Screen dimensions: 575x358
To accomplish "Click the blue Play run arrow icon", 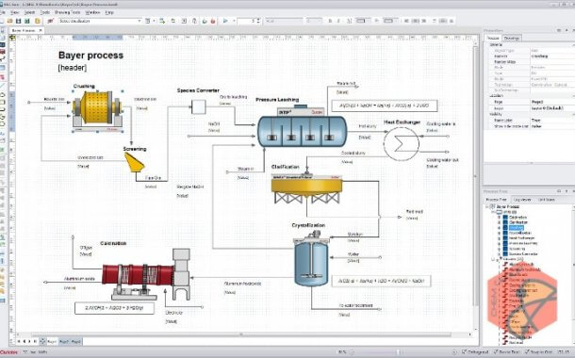I will pos(225,21).
